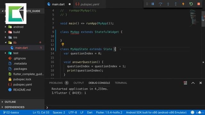Image resolution: width=205 pixels, height=115 pixels.
Task: Stop the debugging session
Action: click(x=199, y=4)
